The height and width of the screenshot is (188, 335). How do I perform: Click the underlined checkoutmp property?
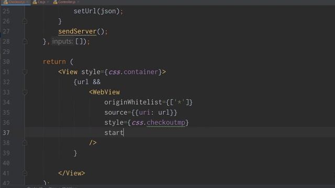click(166, 123)
